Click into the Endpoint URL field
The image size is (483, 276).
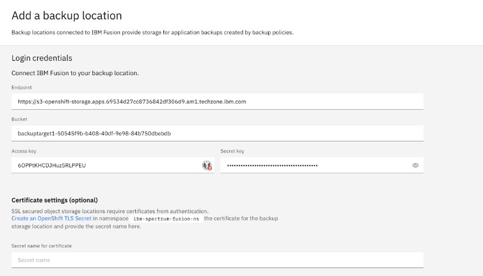(x=217, y=102)
